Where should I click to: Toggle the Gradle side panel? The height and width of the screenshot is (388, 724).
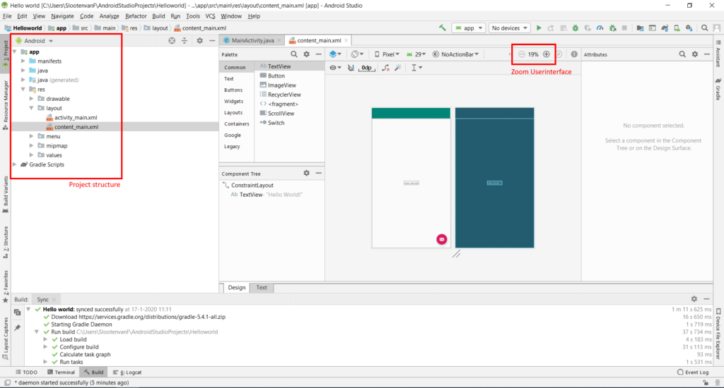tap(718, 88)
